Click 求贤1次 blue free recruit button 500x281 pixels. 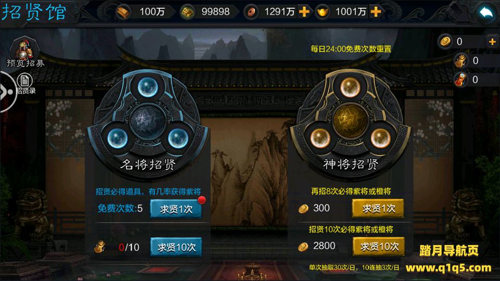pyautogui.click(x=176, y=209)
